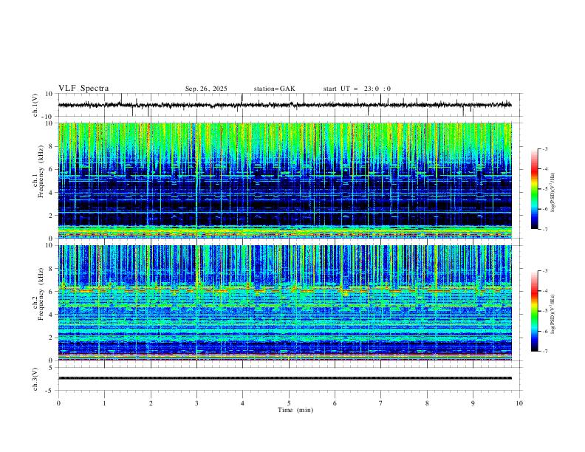This screenshot has width=585, height=452.
Task: Click the ch.2 colorbar "log(PSD)" label
Action: [x=552, y=314]
